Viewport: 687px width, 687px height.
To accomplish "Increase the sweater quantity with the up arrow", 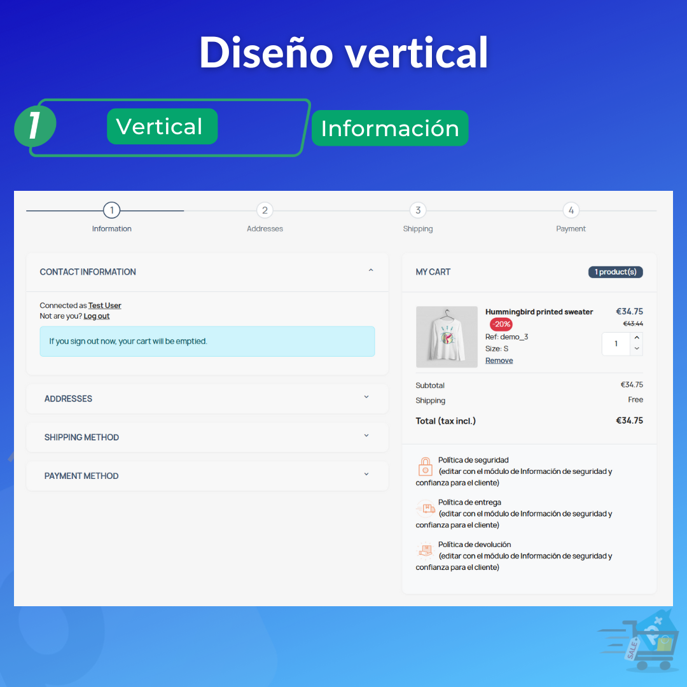I will tap(636, 338).
